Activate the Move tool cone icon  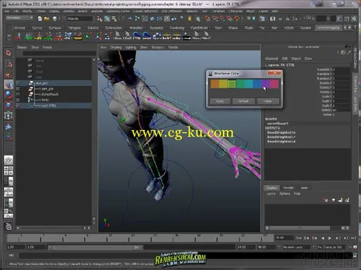tap(8, 84)
